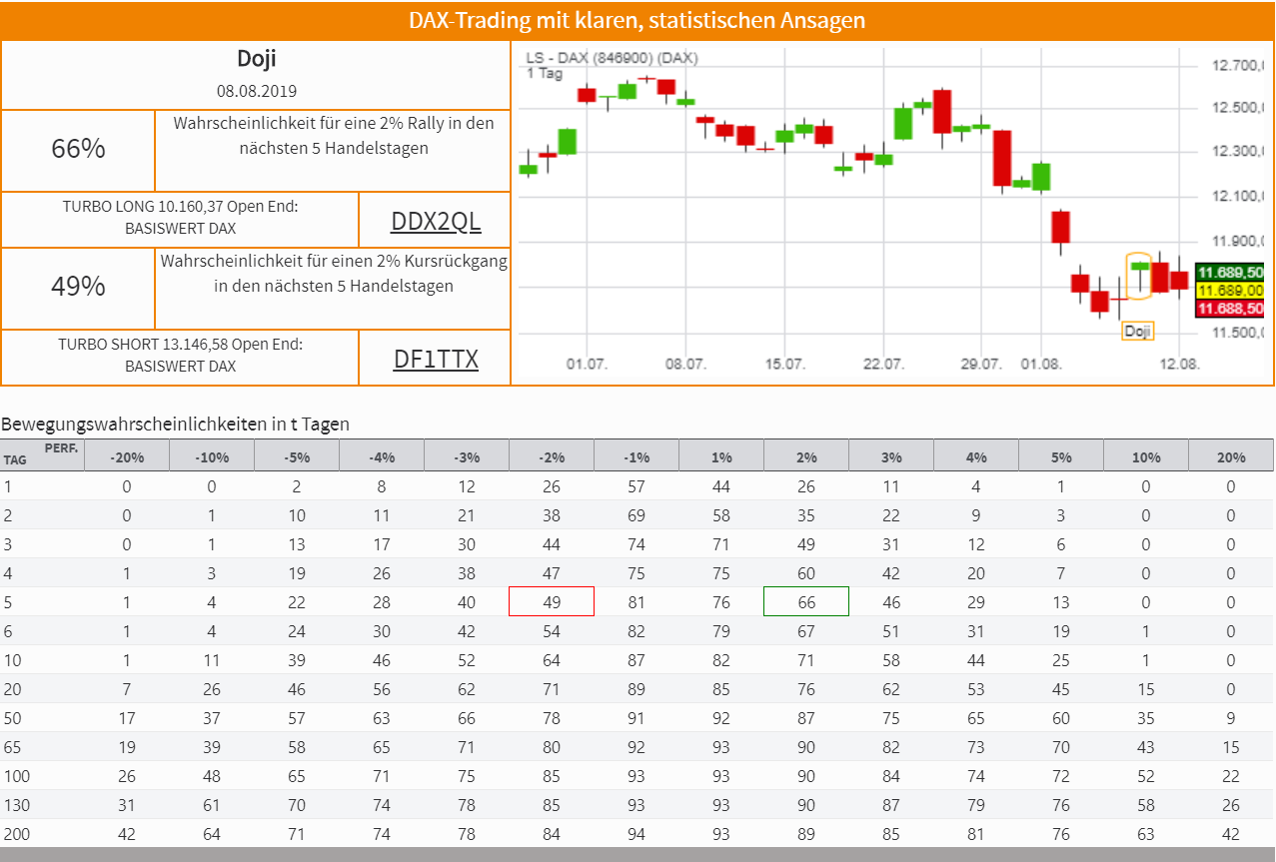Select the 2% Kursrückgang probability description

[x=334, y=274]
